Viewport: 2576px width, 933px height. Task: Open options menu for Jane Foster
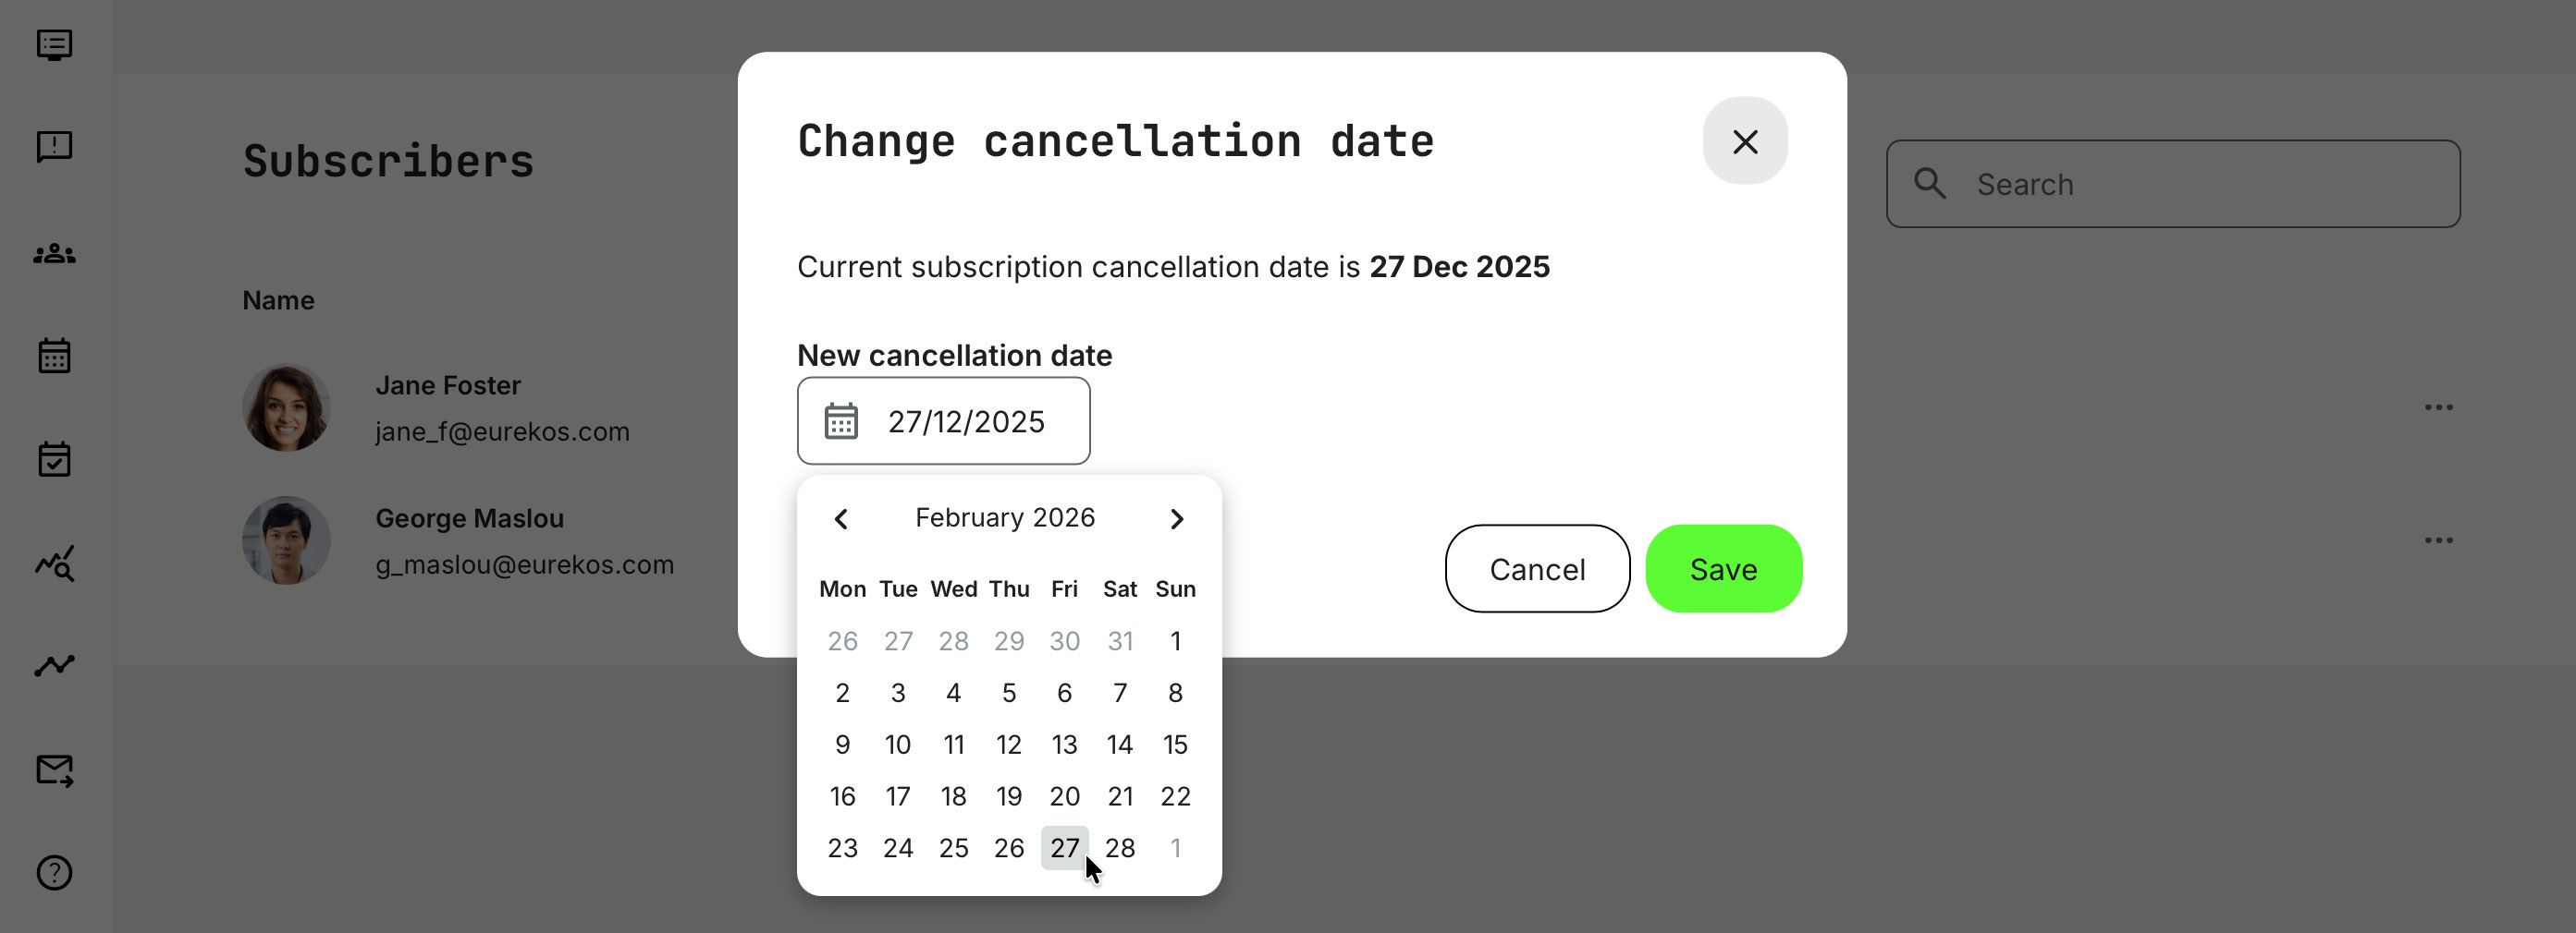(x=2438, y=406)
